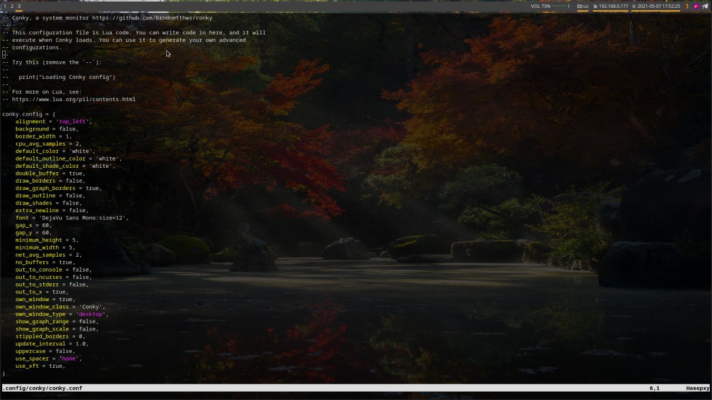The image size is (712, 400).
Task: Click the 'border_width = 1' line
Action: pyautogui.click(x=43, y=136)
